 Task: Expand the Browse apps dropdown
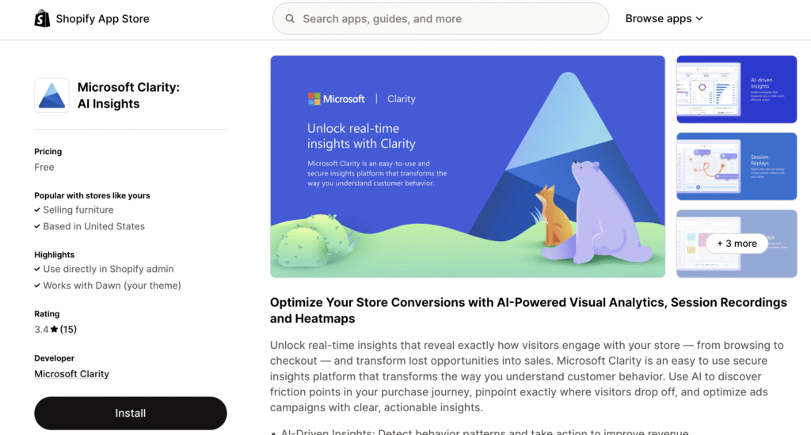pyautogui.click(x=664, y=19)
